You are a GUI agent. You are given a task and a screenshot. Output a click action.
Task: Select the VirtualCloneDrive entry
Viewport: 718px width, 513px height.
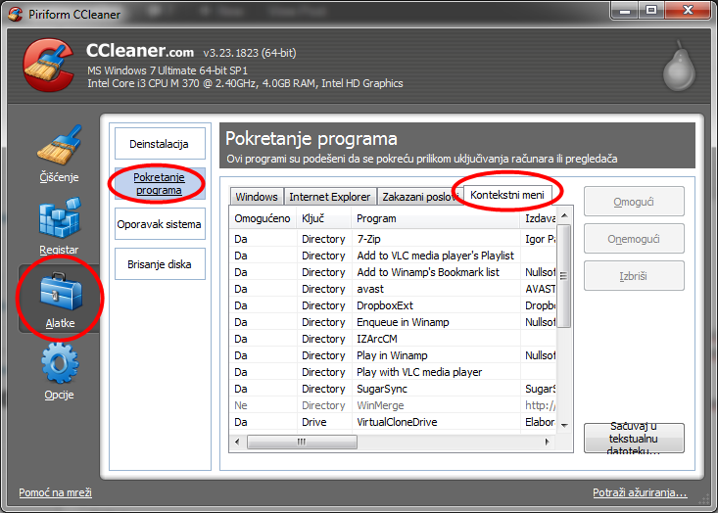[x=393, y=422]
